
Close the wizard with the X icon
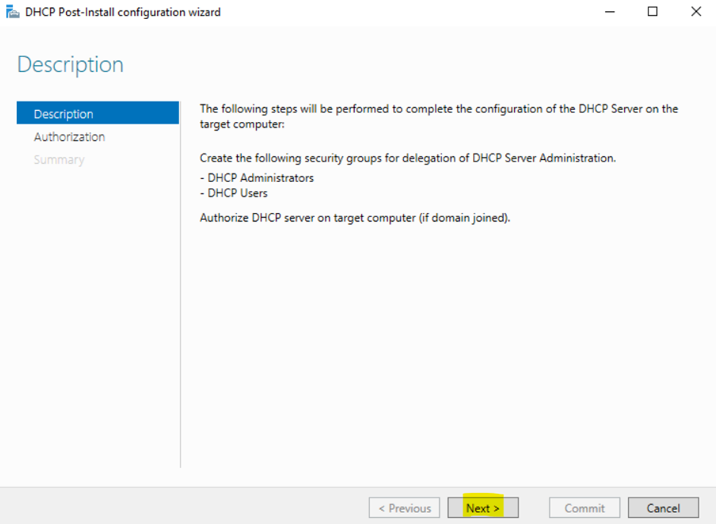coord(695,12)
